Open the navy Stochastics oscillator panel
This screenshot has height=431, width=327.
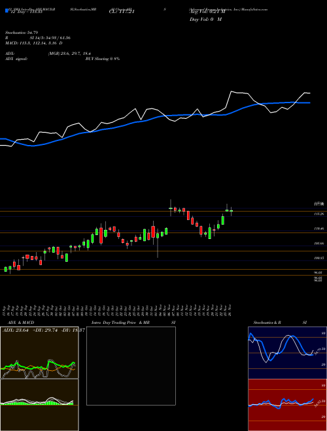coord(287,353)
